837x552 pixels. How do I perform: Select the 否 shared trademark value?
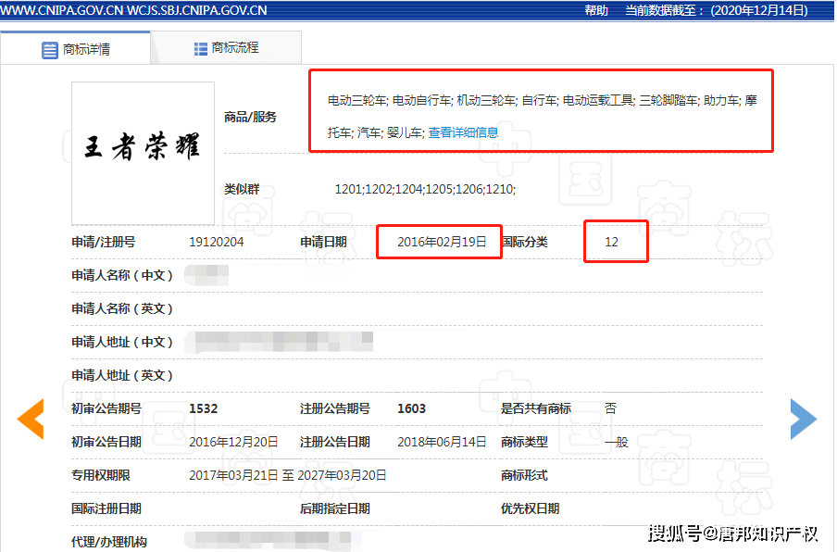pyautogui.click(x=611, y=408)
